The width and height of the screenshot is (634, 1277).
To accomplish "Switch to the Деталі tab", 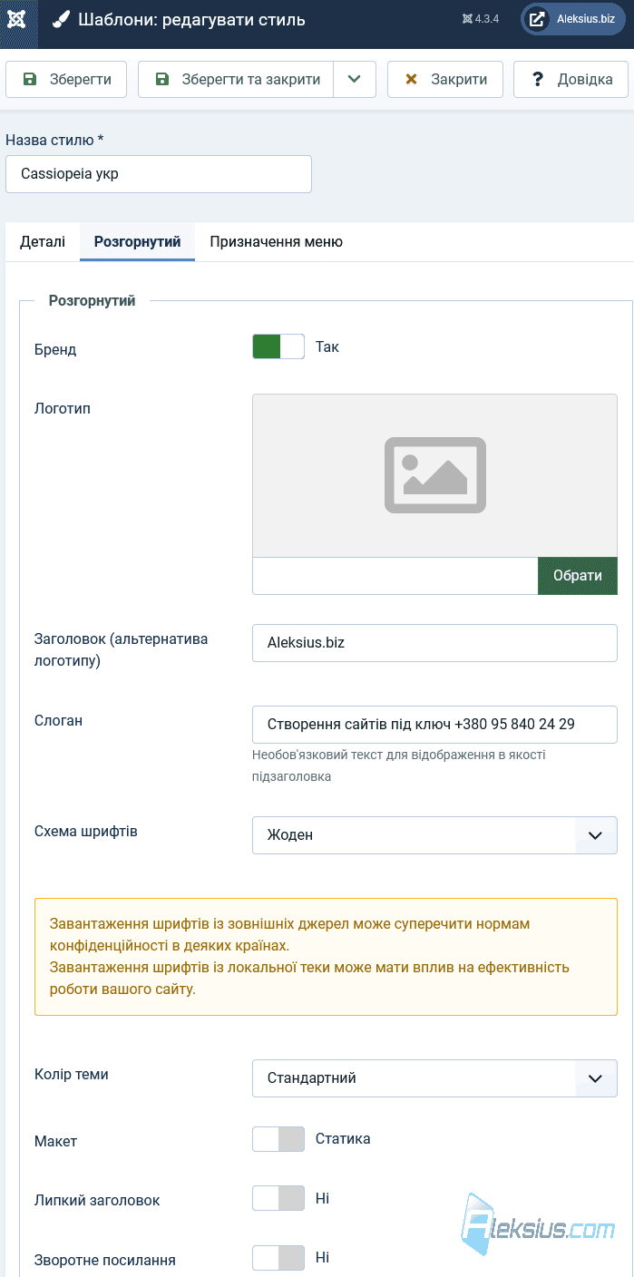I will tap(43, 241).
